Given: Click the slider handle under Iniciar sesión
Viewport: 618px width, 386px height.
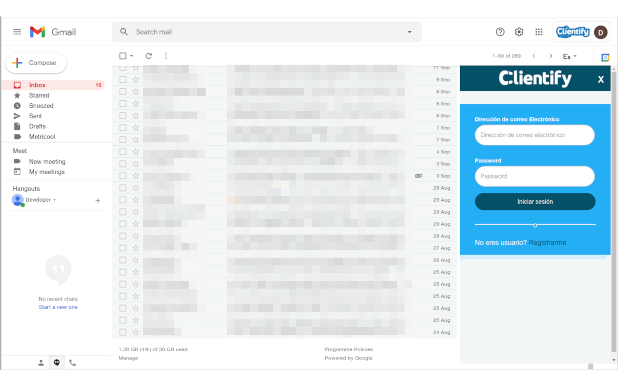Looking at the screenshot, I should 535,225.
